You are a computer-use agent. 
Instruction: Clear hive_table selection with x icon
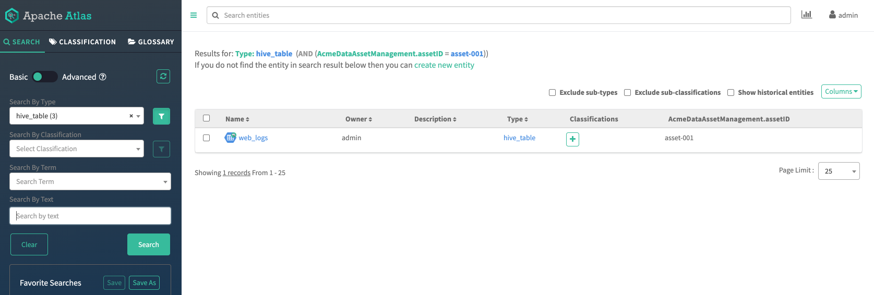(131, 116)
